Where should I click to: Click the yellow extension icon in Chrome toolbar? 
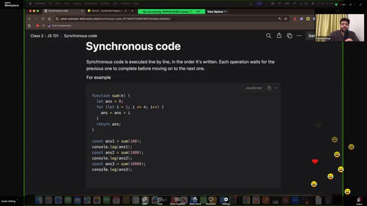(308, 19)
